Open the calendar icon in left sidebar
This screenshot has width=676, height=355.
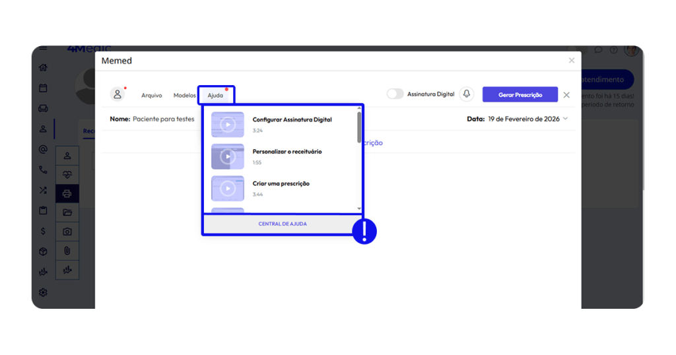[43, 88]
